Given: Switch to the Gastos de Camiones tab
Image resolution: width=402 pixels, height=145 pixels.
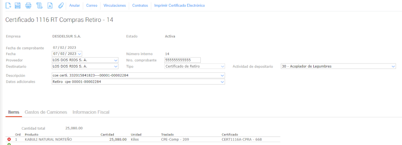Looking at the screenshot, I should pyautogui.click(x=46, y=112).
